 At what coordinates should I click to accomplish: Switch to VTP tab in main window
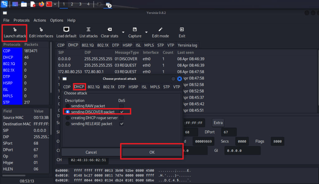(171, 45)
